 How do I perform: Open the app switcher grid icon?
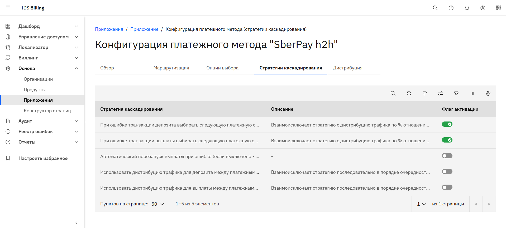coord(498,8)
